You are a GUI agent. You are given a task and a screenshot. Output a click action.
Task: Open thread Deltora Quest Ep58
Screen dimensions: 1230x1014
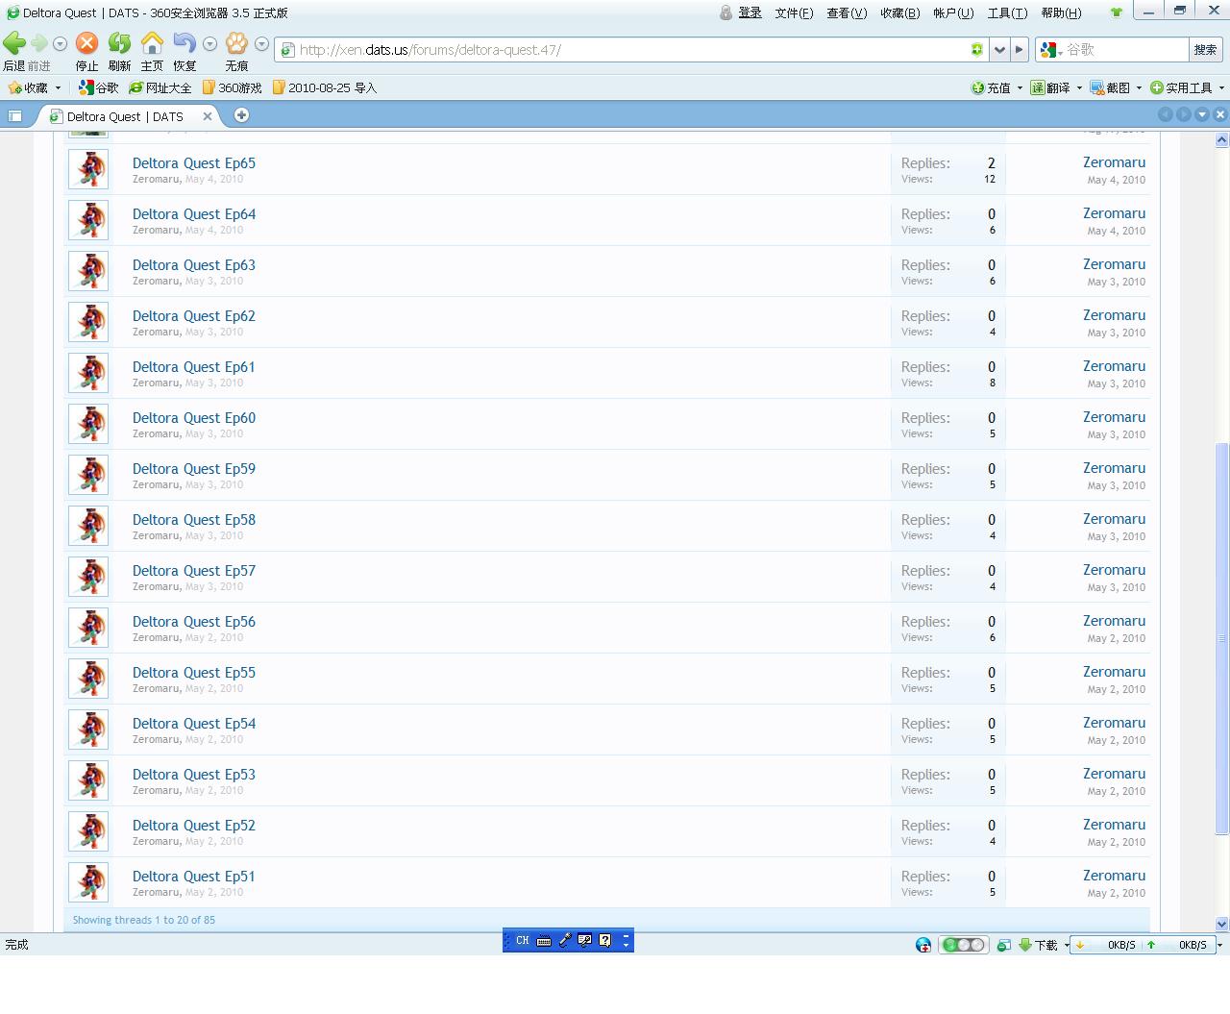(194, 520)
